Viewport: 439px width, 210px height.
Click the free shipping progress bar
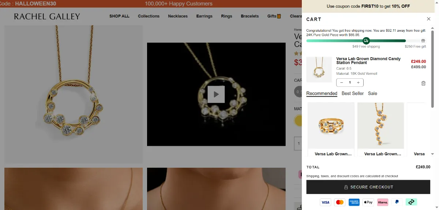click(x=366, y=41)
